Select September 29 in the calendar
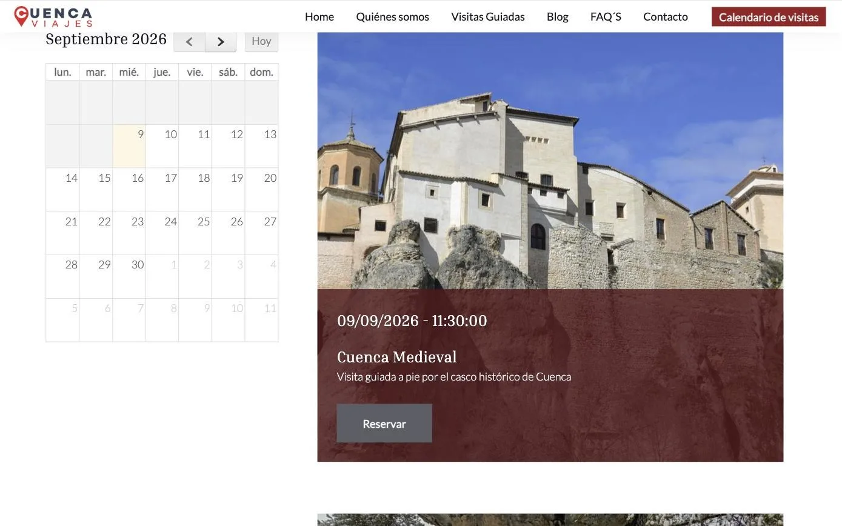The width and height of the screenshot is (842, 526). (96, 276)
